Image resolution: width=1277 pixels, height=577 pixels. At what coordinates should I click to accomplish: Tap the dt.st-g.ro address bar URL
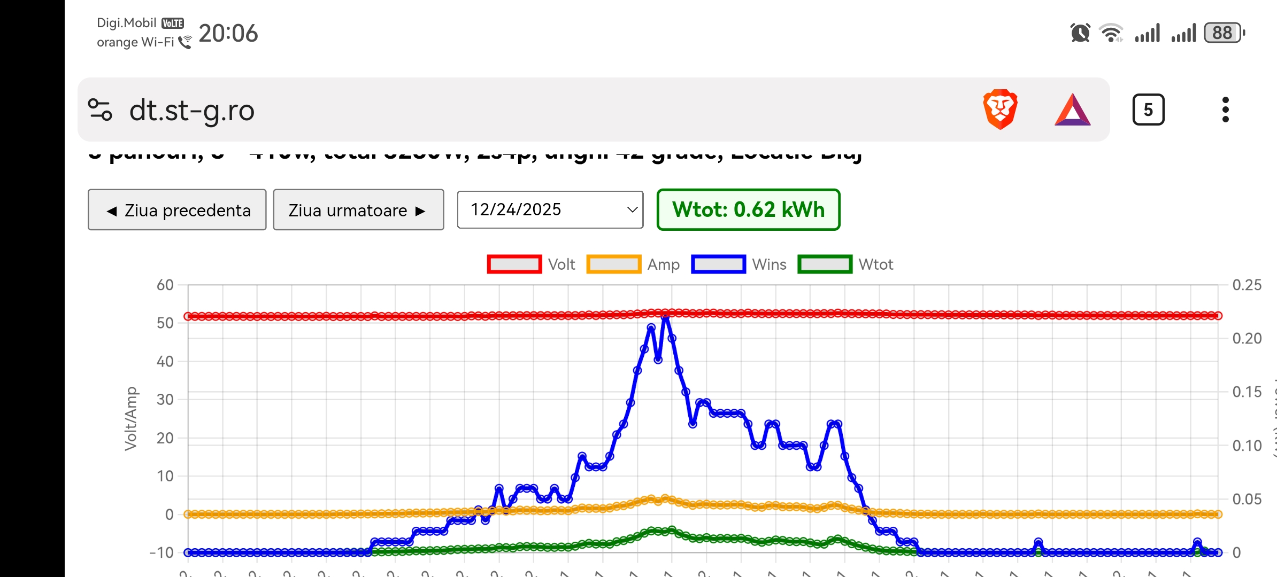point(191,111)
